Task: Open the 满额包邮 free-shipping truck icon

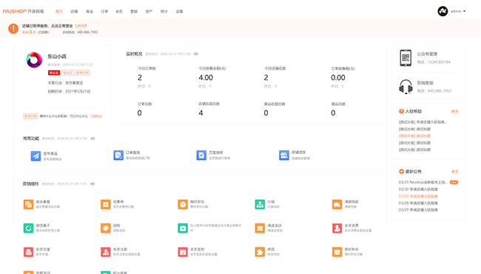Action: point(337,204)
